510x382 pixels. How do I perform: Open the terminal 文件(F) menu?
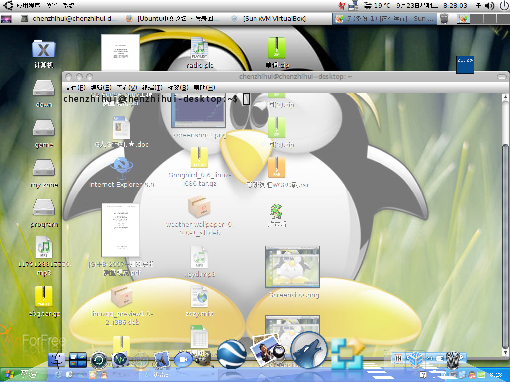75,88
